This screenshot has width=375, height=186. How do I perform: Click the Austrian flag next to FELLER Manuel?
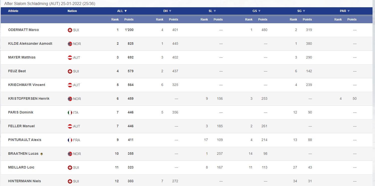point(70,126)
